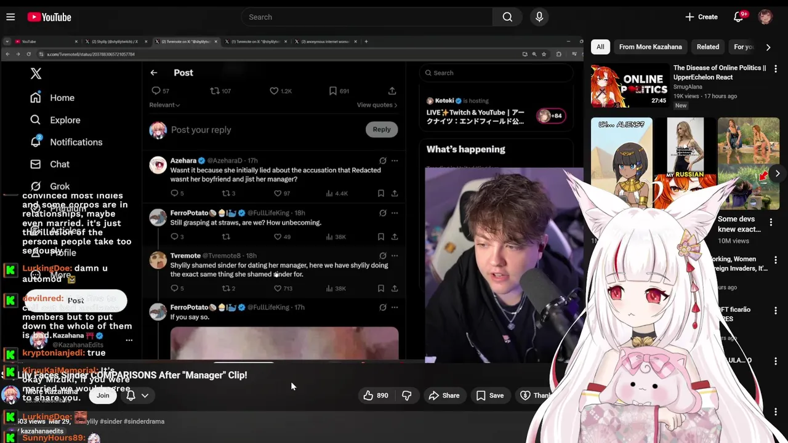Open the more menu on Azehara's reply
Viewport: 788px width, 443px height.
[395, 161]
